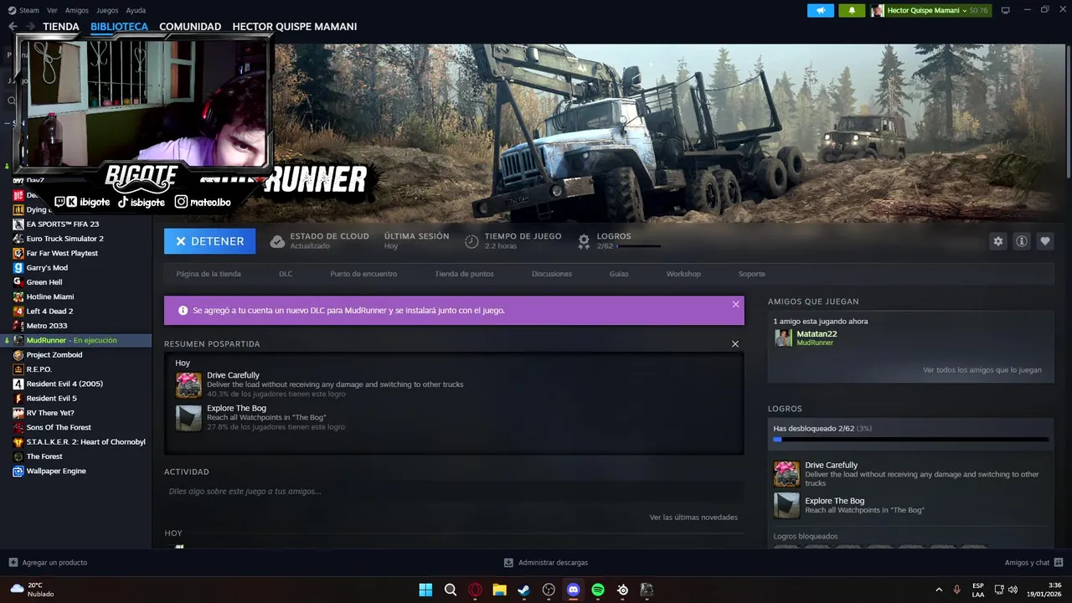The height and width of the screenshot is (603, 1072).
Task: Stop MudRunner with the DETENER button
Action: click(209, 241)
